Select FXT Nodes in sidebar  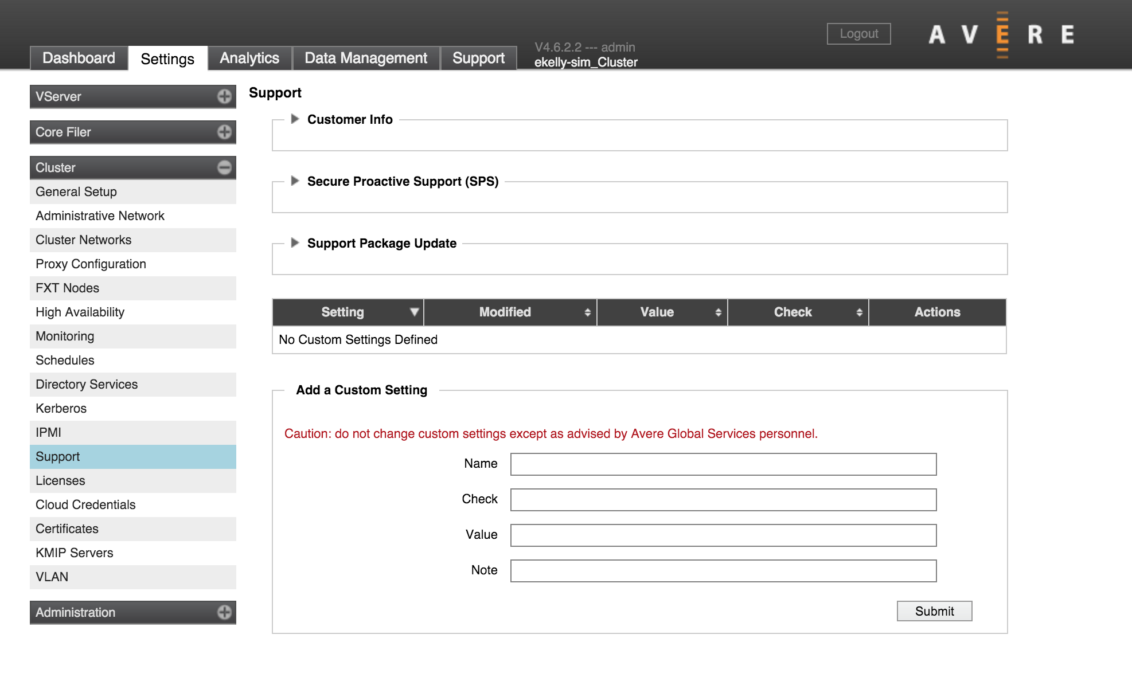[x=133, y=288]
